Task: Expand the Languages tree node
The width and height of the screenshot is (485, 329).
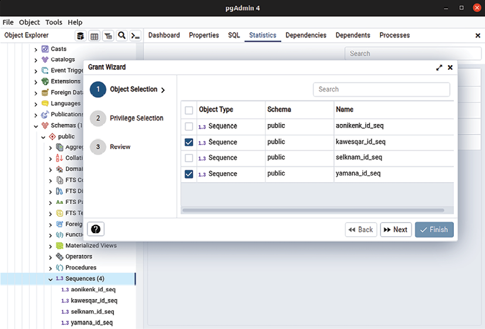Action: (x=36, y=104)
